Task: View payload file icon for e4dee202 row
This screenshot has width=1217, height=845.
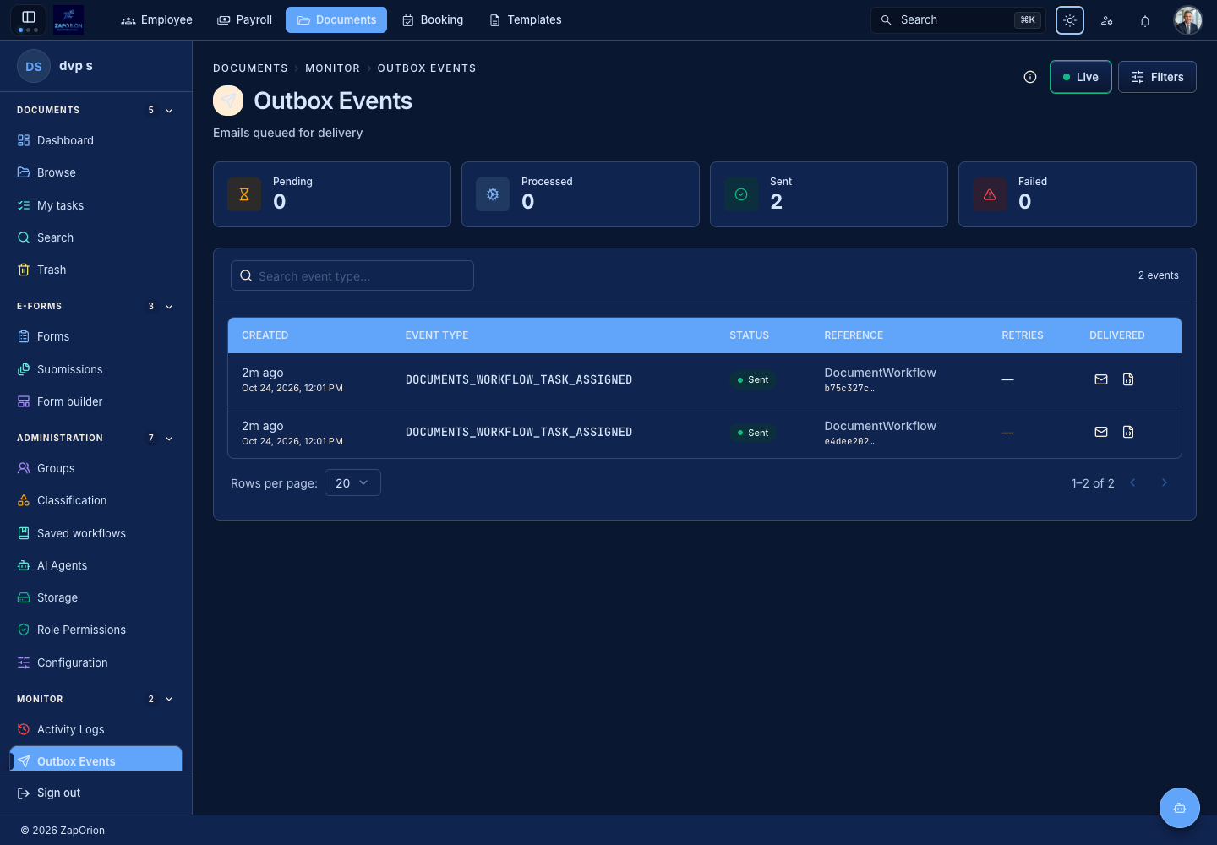Action: click(1128, 432)
